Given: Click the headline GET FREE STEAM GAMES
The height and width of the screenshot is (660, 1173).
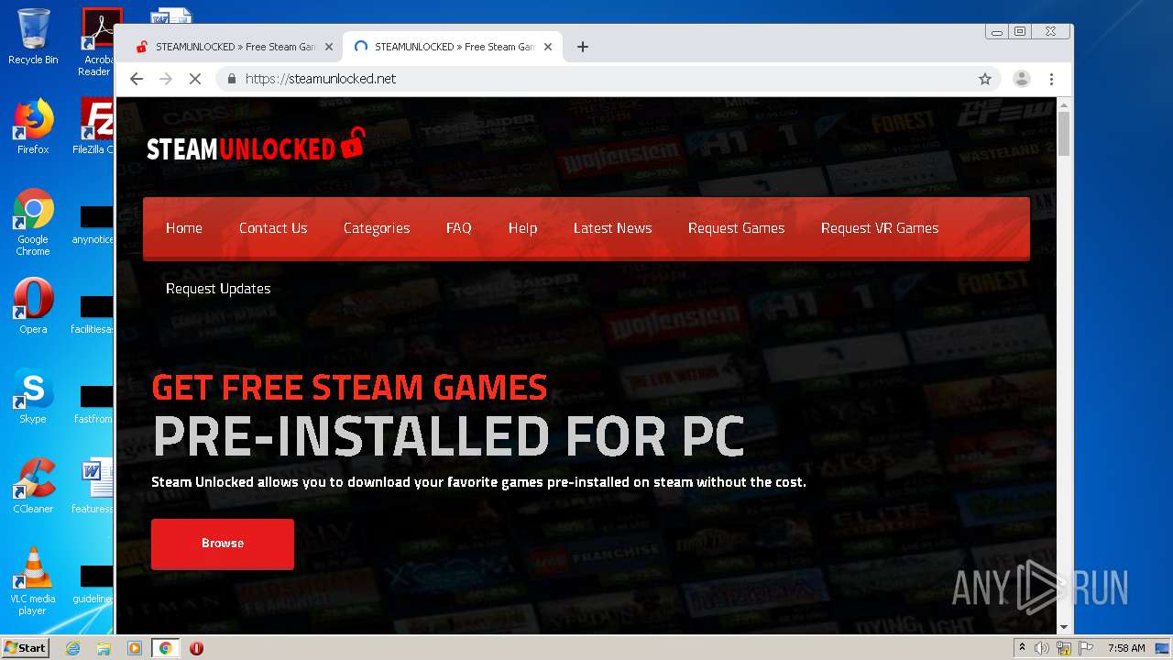Looking at the screenshot, I should click(x=349, y=388).
